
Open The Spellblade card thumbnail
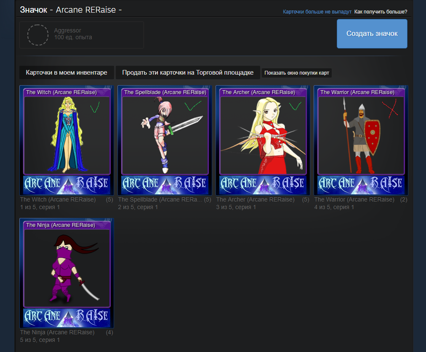click(165, 140)
